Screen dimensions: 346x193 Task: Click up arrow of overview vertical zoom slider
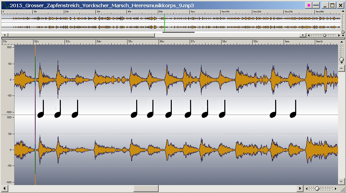[x=343, y=11]
